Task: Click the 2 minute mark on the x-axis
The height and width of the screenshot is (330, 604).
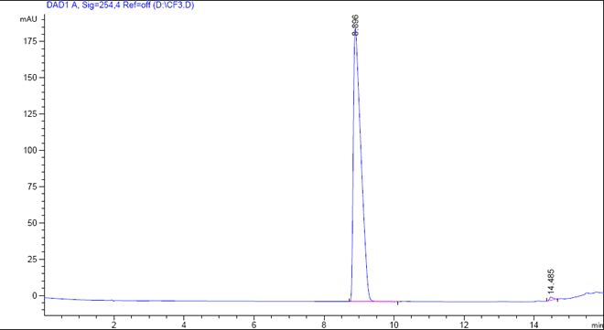Action: tap(113, 325)
